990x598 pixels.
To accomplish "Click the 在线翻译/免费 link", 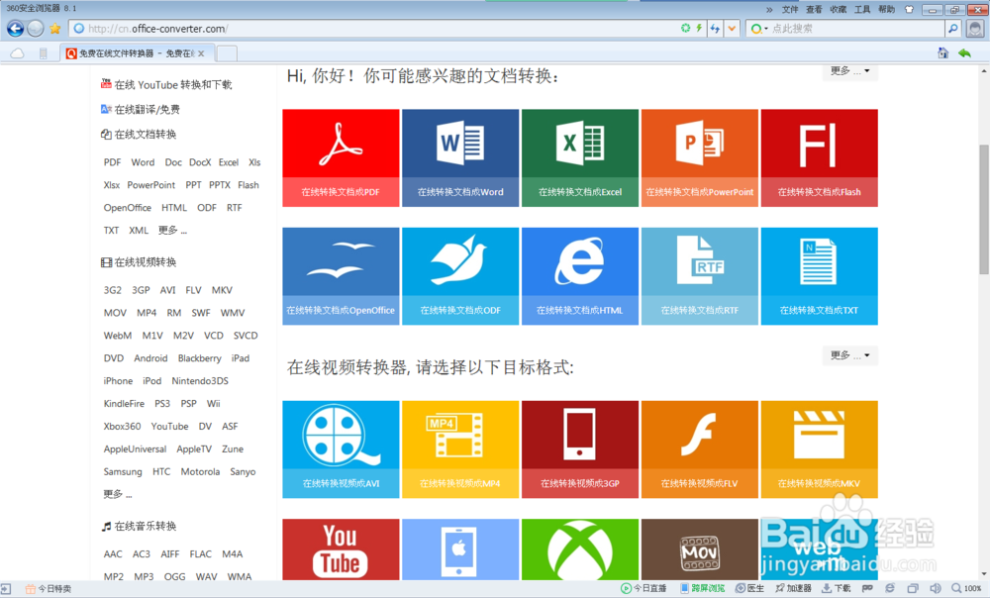I will (141, 109).
